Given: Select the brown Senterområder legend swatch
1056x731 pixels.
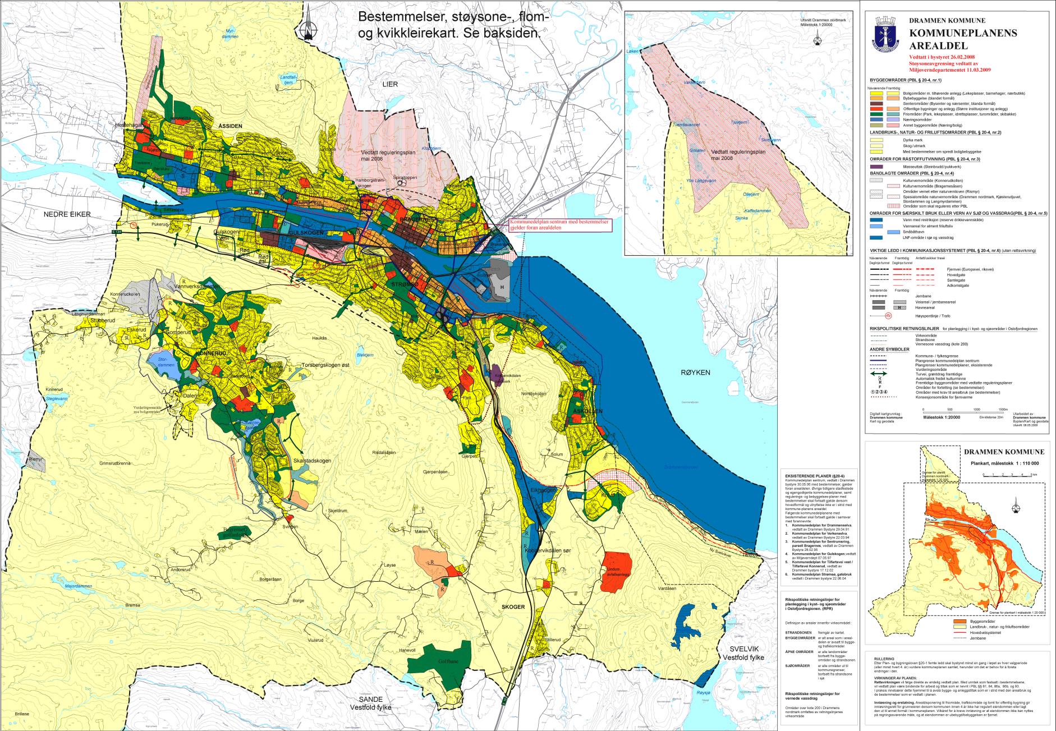Looking at the screenshot, I should click(878, 104).
